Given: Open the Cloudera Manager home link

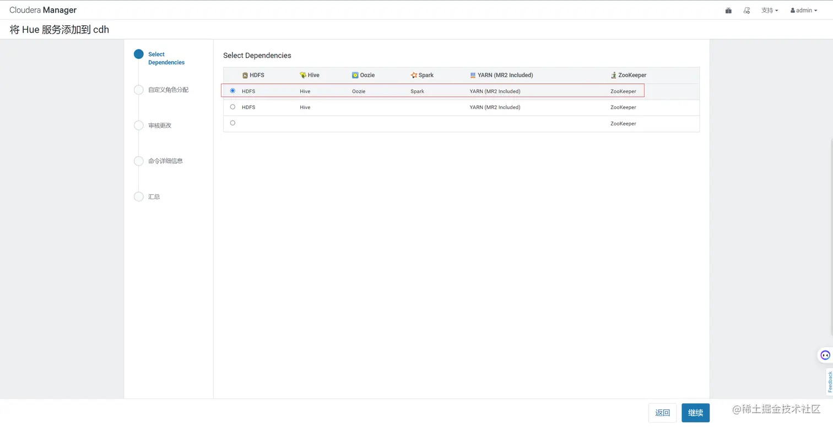Looking at the screenshot, I should point(43,10).
